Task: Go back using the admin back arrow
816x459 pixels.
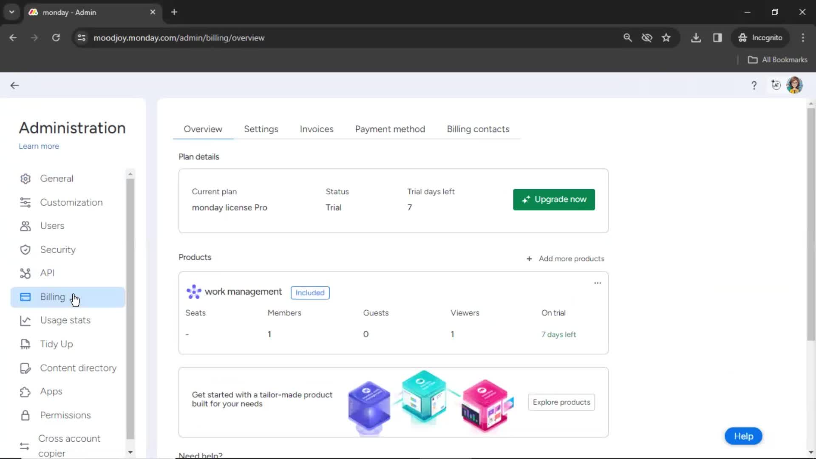Action: tap(14, 85)
